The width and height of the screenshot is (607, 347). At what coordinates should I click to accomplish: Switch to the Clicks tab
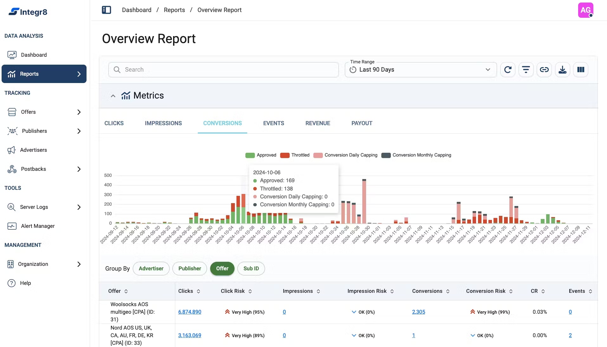click(x=114, y=123)
